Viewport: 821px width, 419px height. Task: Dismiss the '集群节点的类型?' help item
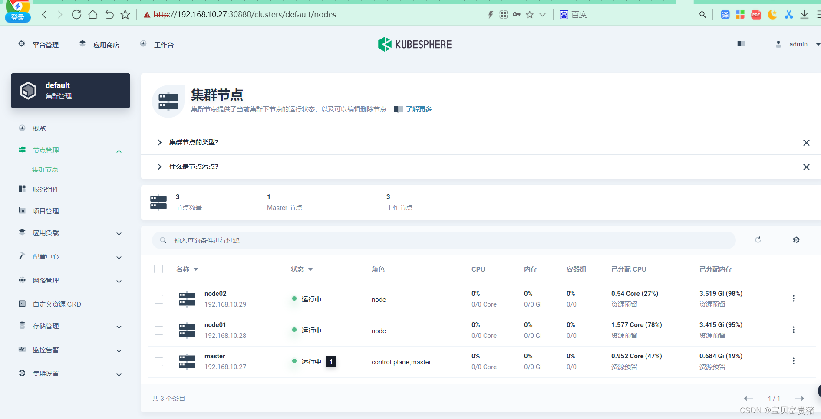(x=806, y=143)
